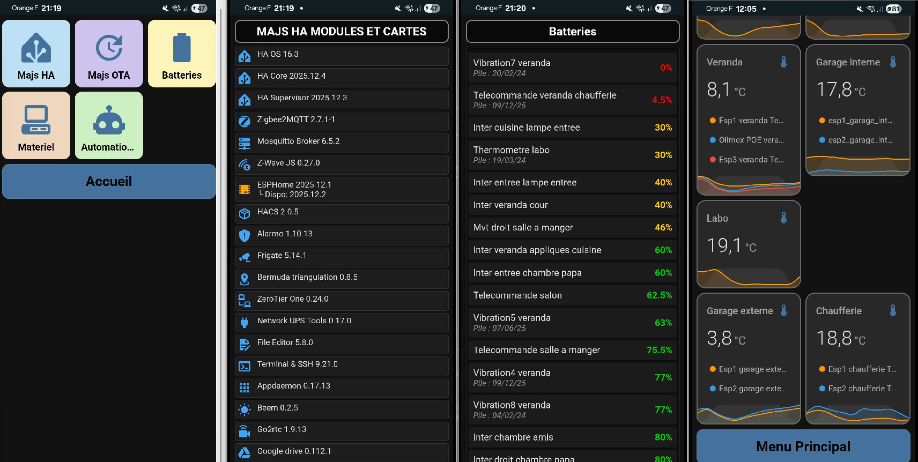Open the Majs HA tile
918x462 pixels.
pyautogui.click(x=36, y=54)
